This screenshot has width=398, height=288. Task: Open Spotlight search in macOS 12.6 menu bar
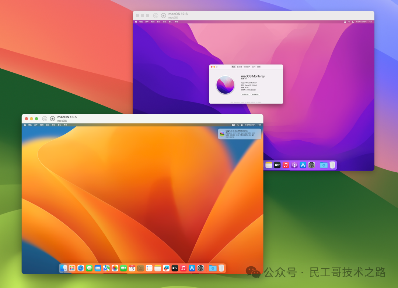pyautogui.click(x=349, y=22)
